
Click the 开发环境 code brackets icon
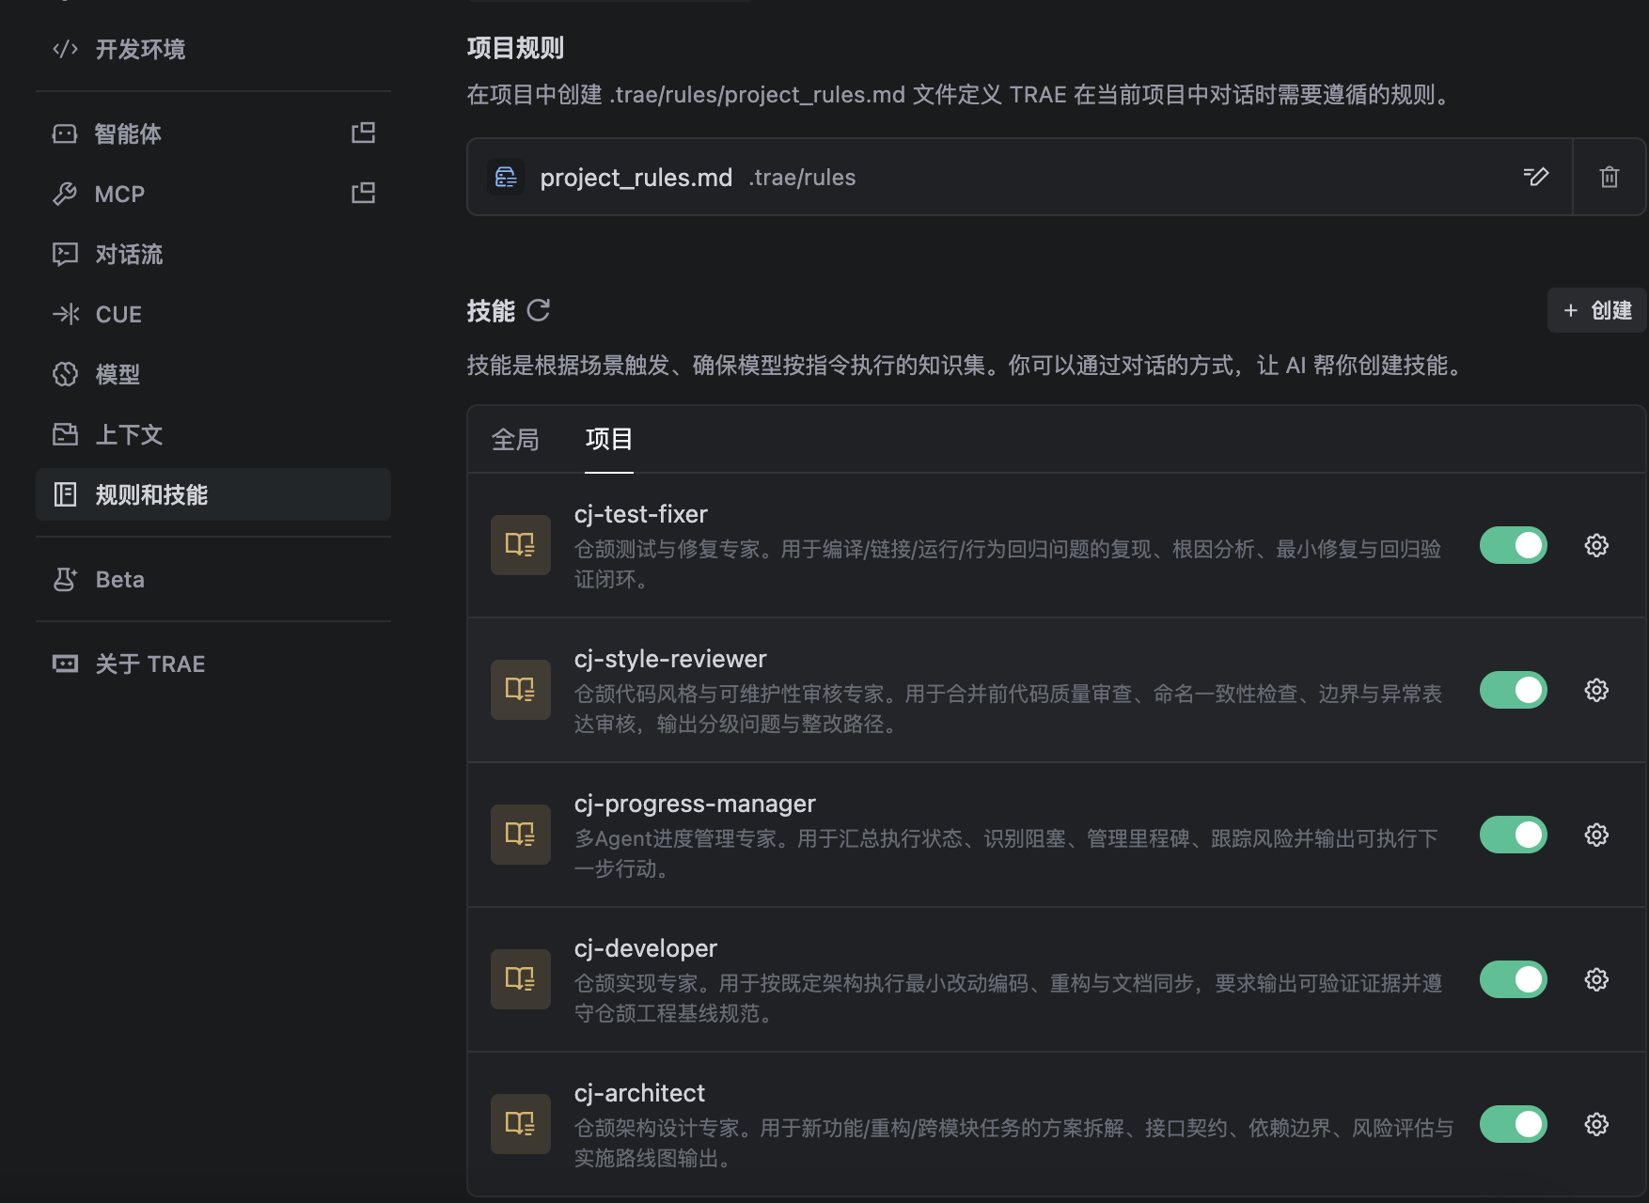click(x=65, y=49)
